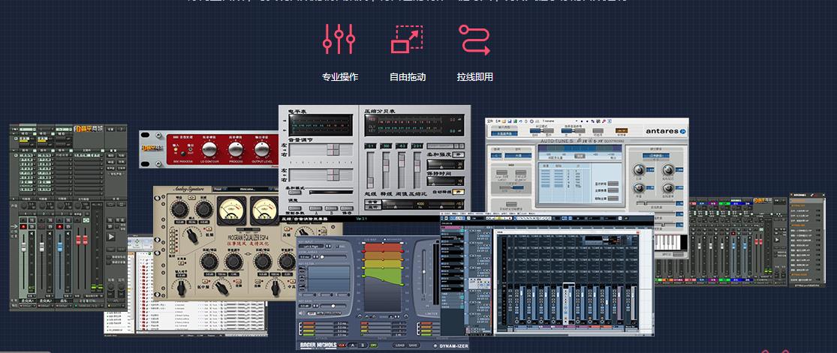This screenshot has width=837, height=353.
Task: Click the 自由拖动 label
Action: (408, 76)
